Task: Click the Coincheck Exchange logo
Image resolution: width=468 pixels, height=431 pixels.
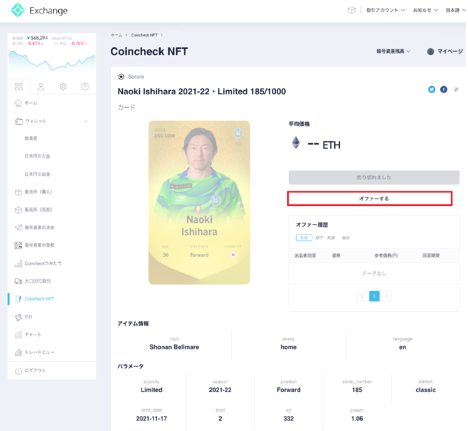Action: (39, 10)
